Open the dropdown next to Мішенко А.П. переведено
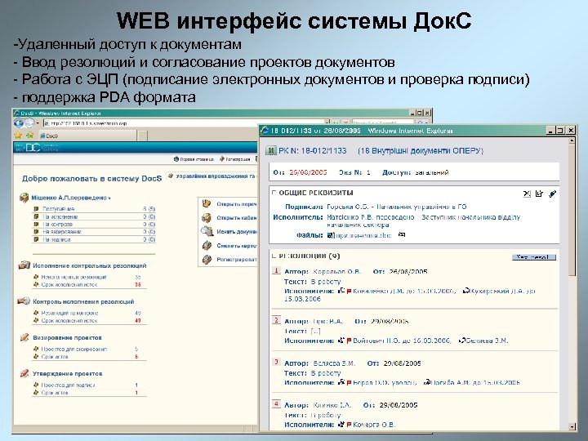 coord(109,198)
